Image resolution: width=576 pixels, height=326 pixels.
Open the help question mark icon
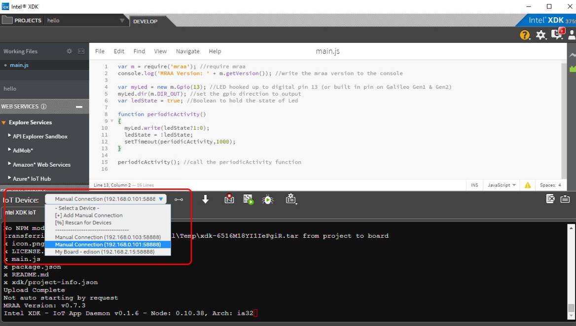[x=525, y=35]
